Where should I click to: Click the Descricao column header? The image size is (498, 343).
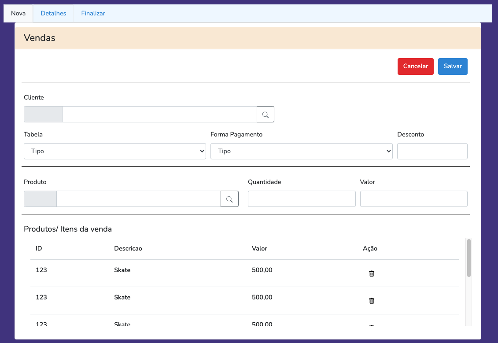pyautogui.click(x=128, y=248)
